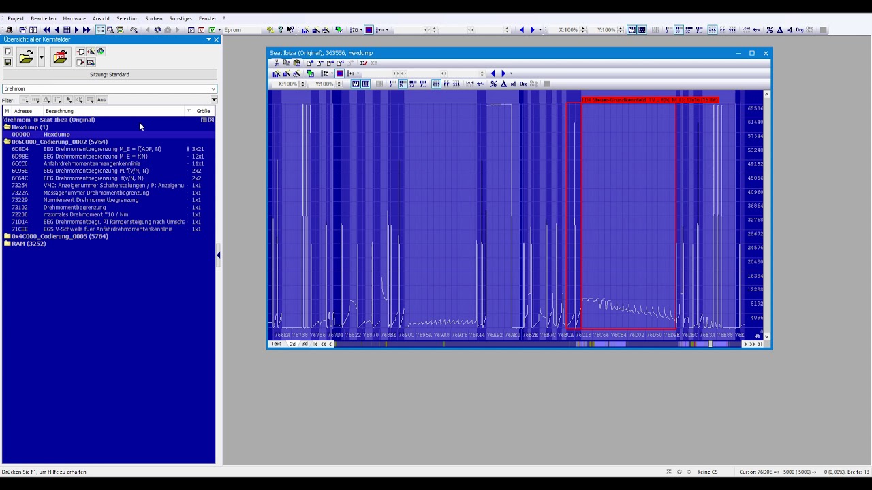Open the Hardware menu
The image size is (872, 490).
coord(74,18)
